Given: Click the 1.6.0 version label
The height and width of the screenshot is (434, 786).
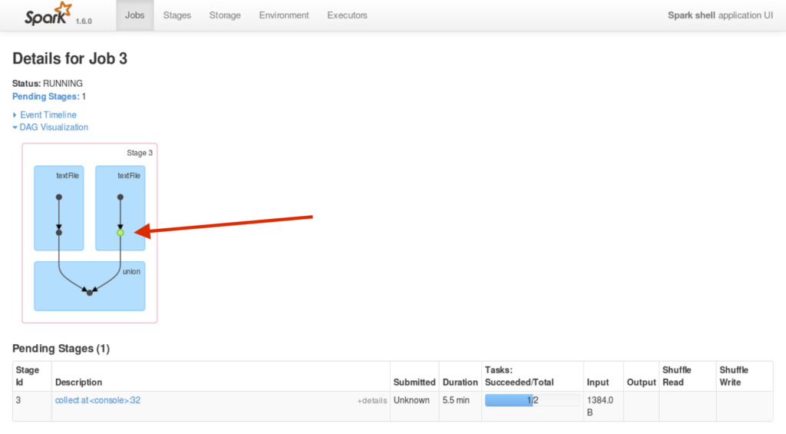Looking at the screenshot, I should 84,21.
